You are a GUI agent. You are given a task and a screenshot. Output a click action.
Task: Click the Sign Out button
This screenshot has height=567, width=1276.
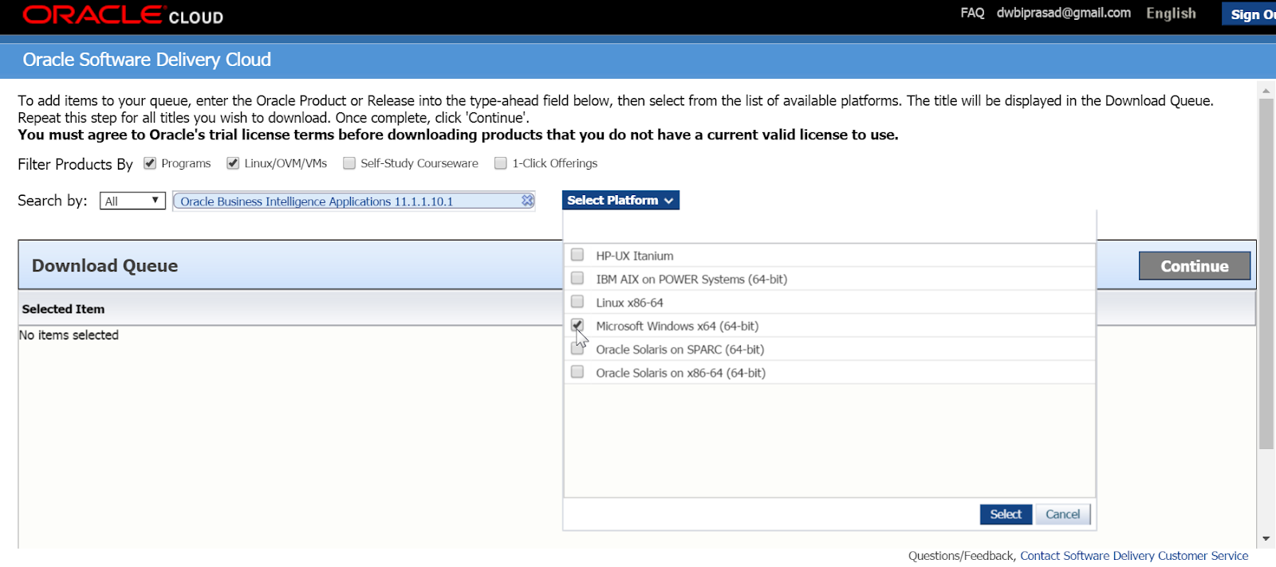tap(1249, 14)
